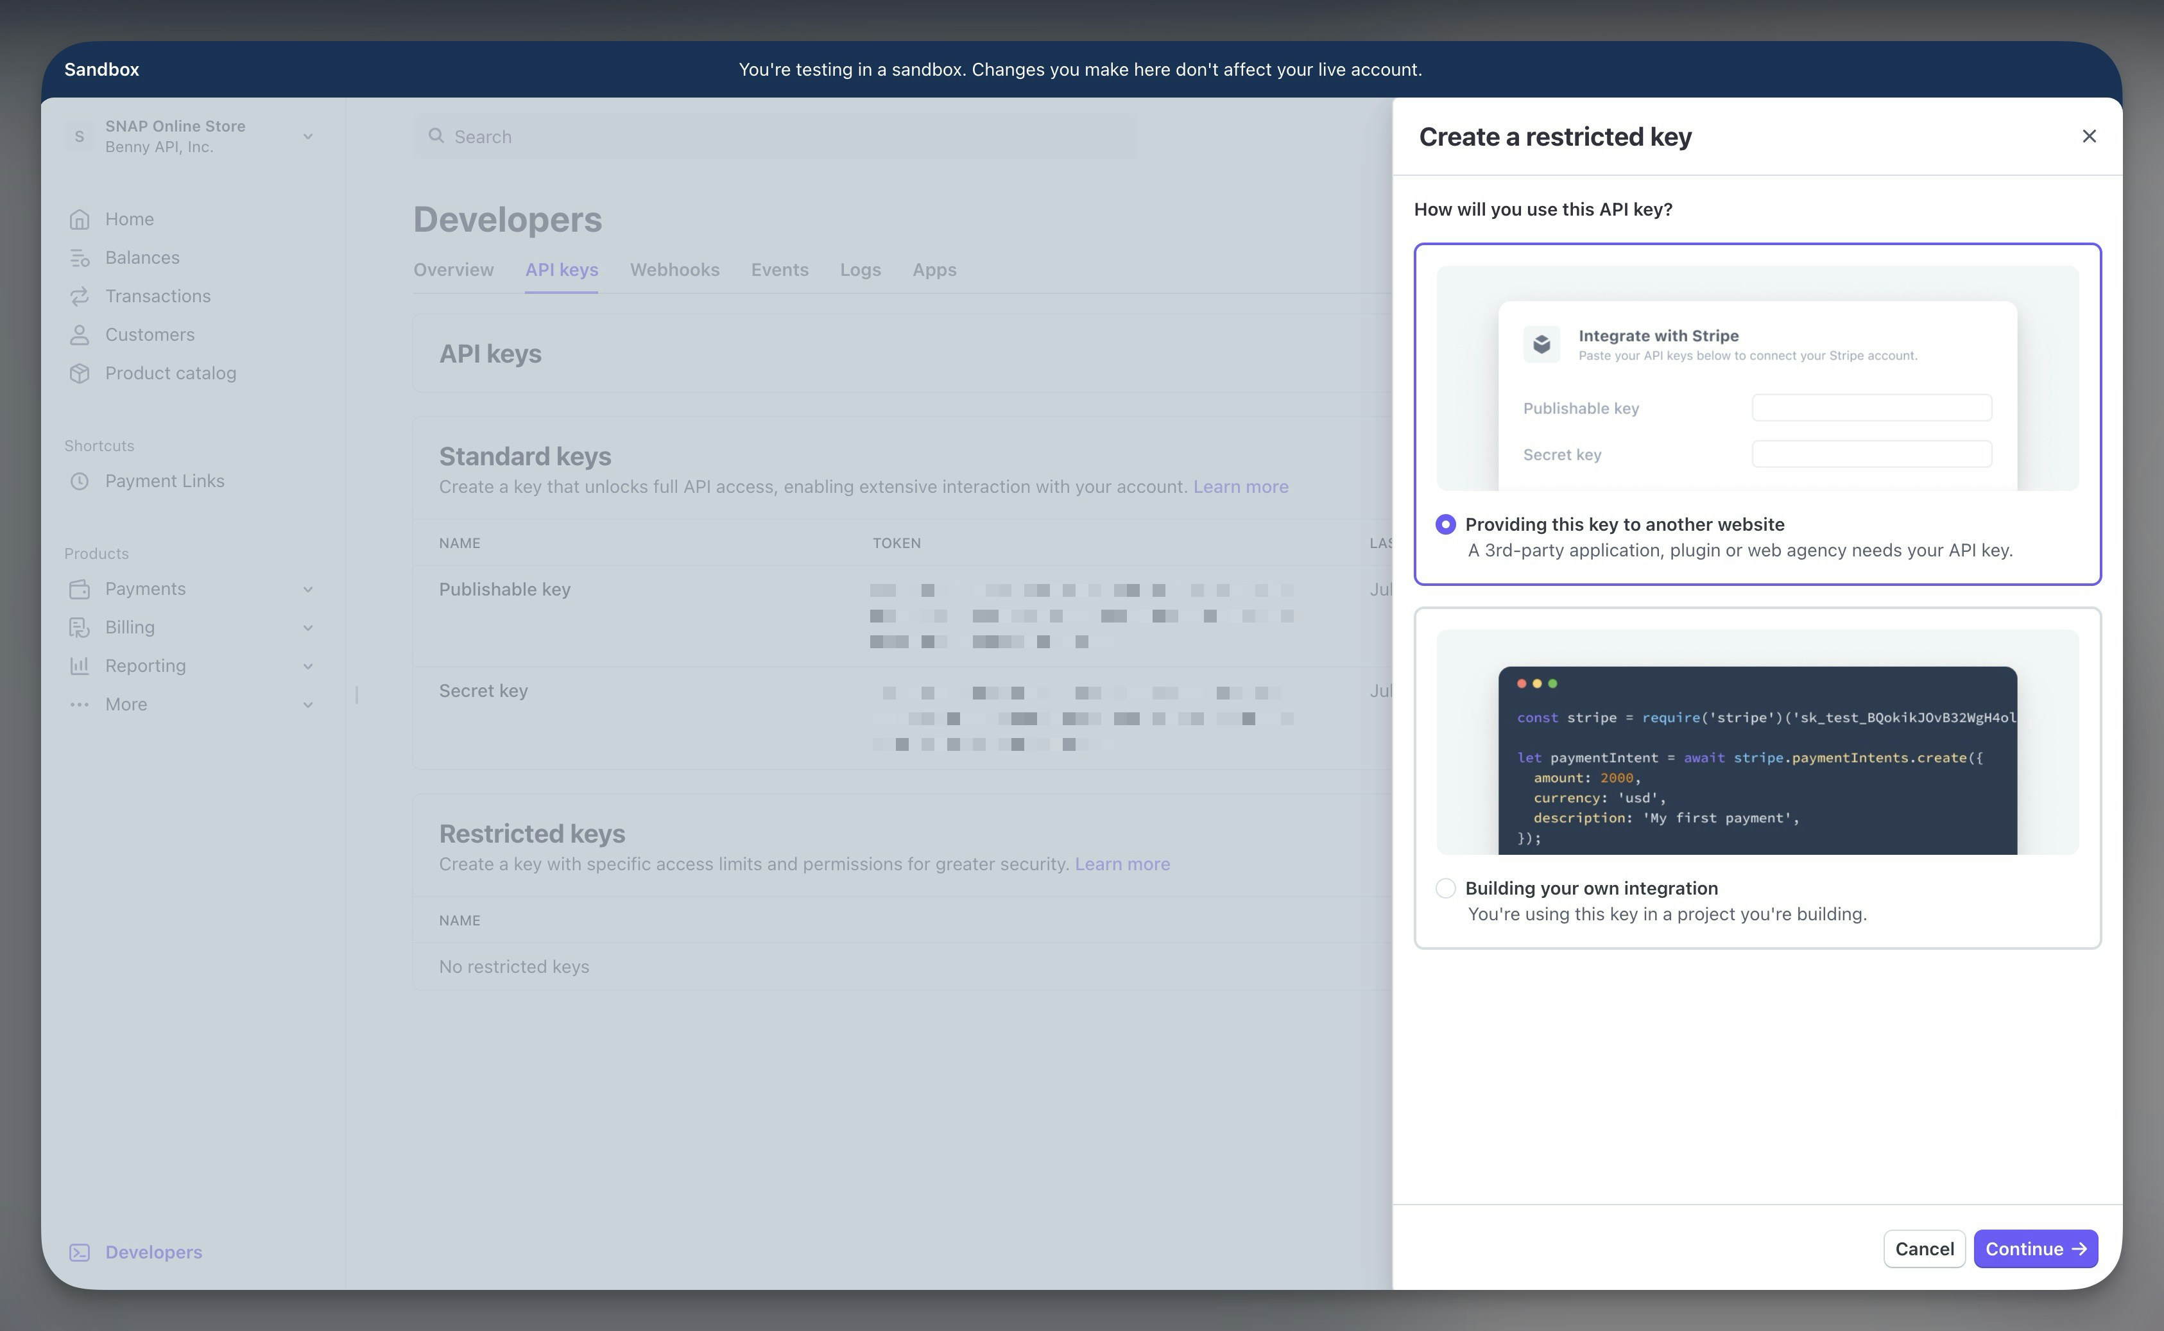Close the Create a restricted key panel
This screenshot has height=1331, width=2164.
2088,137
